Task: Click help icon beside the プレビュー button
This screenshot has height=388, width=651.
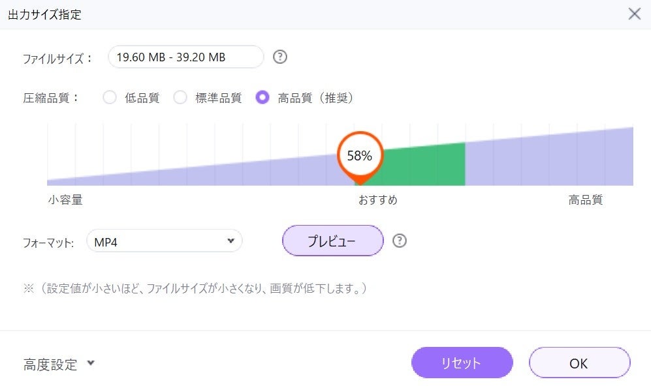Action: tap(400, 241)
